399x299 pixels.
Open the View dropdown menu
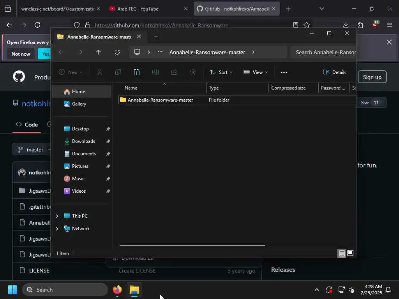[256, 72]
